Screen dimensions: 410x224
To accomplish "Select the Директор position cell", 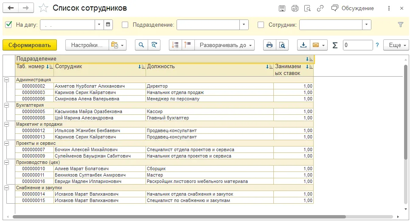I will pos(209,86).
